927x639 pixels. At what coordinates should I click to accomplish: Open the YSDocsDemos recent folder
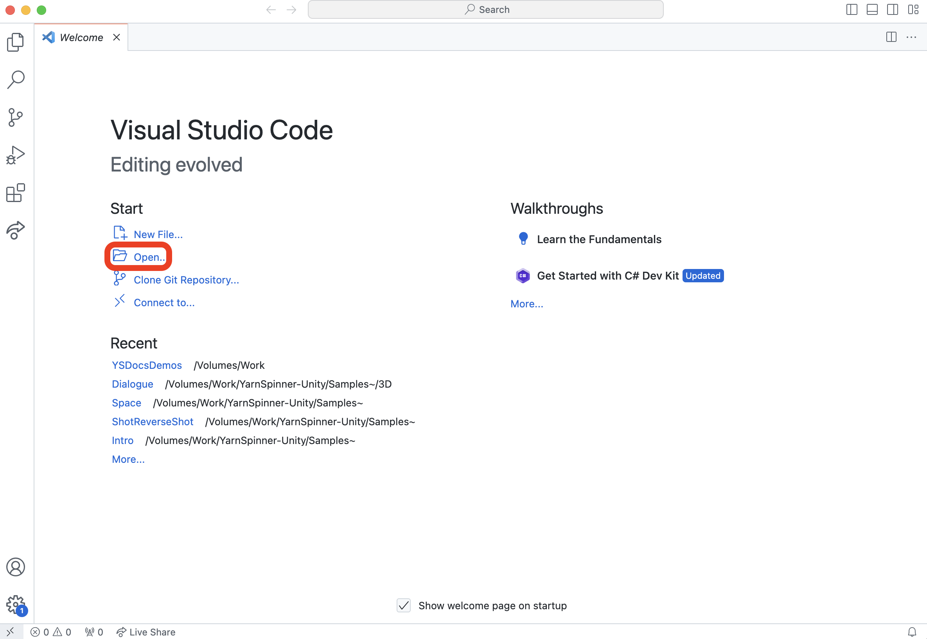pos(147,365)
